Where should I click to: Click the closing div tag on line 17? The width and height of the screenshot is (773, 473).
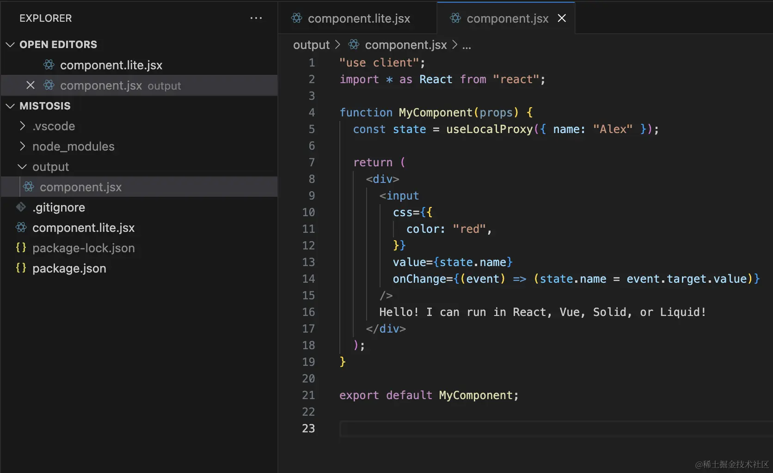pyautogui.click(x=386, y=328)
